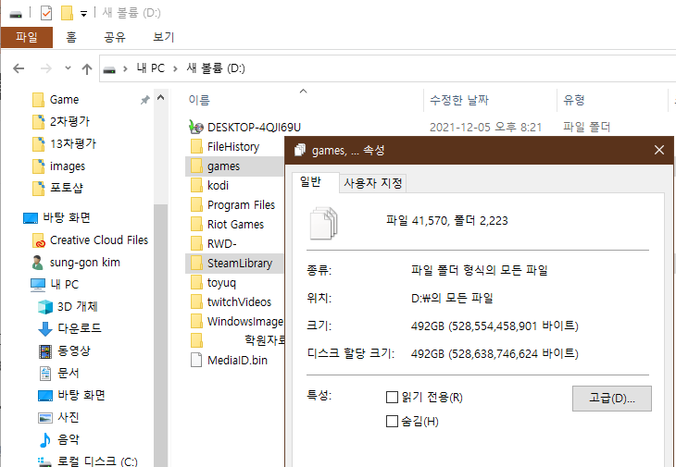Open Customize Quick Access Toolbar dropdown

click(x=83, y=14)
